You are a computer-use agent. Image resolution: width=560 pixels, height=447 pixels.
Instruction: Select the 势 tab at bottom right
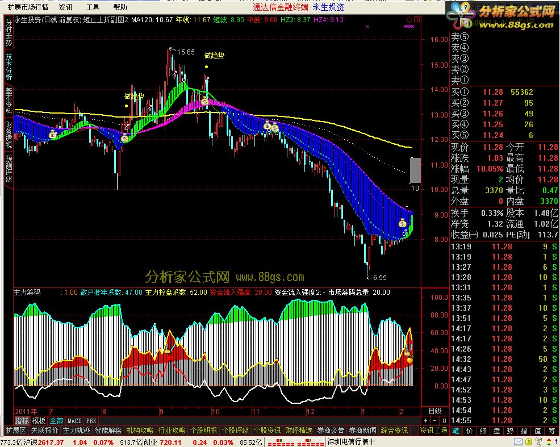[510, 431]
